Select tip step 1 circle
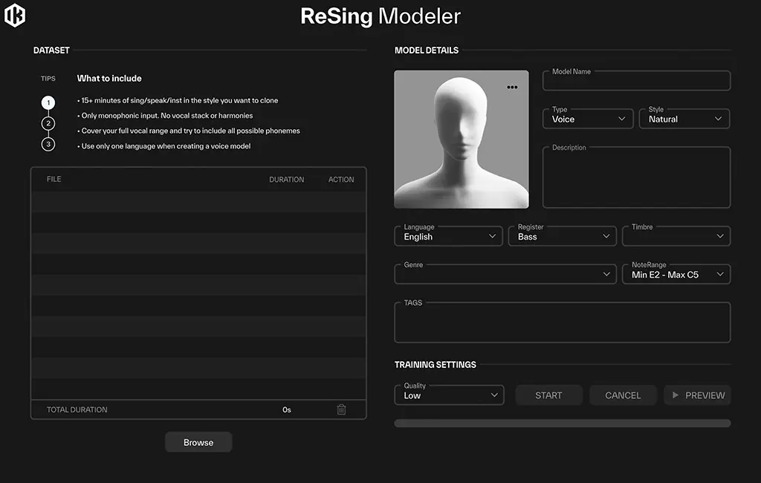 tap(48, 103)
